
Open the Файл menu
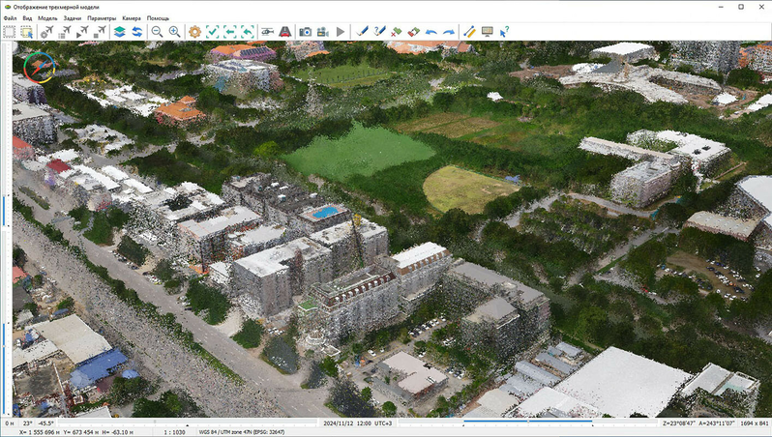click(x=10, y=18)
